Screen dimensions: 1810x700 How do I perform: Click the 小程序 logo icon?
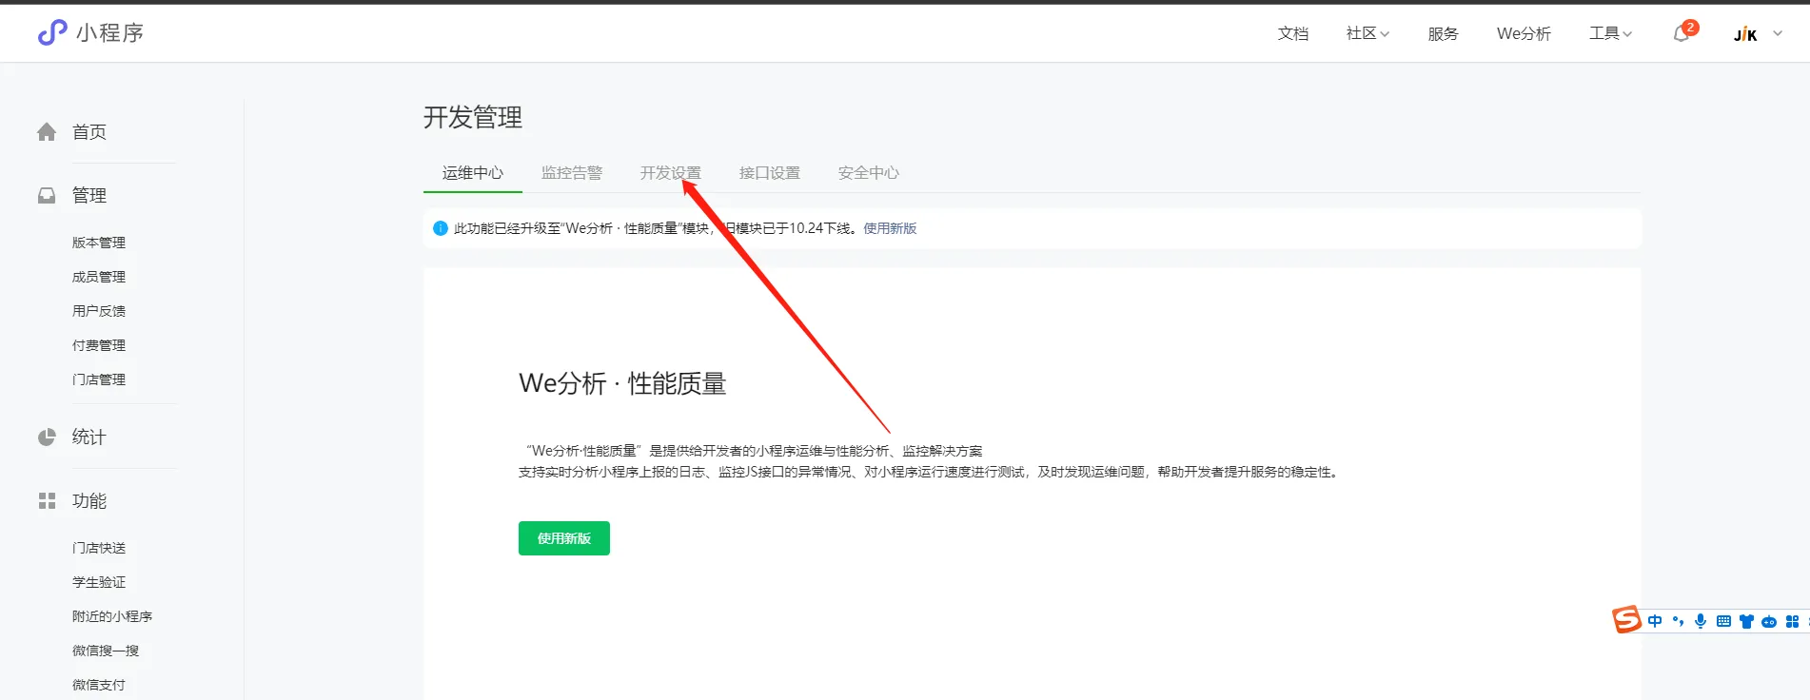(x=52, y=32)
